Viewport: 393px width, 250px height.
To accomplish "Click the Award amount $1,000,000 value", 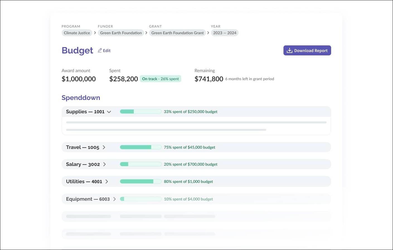I will tap(78, 79).
